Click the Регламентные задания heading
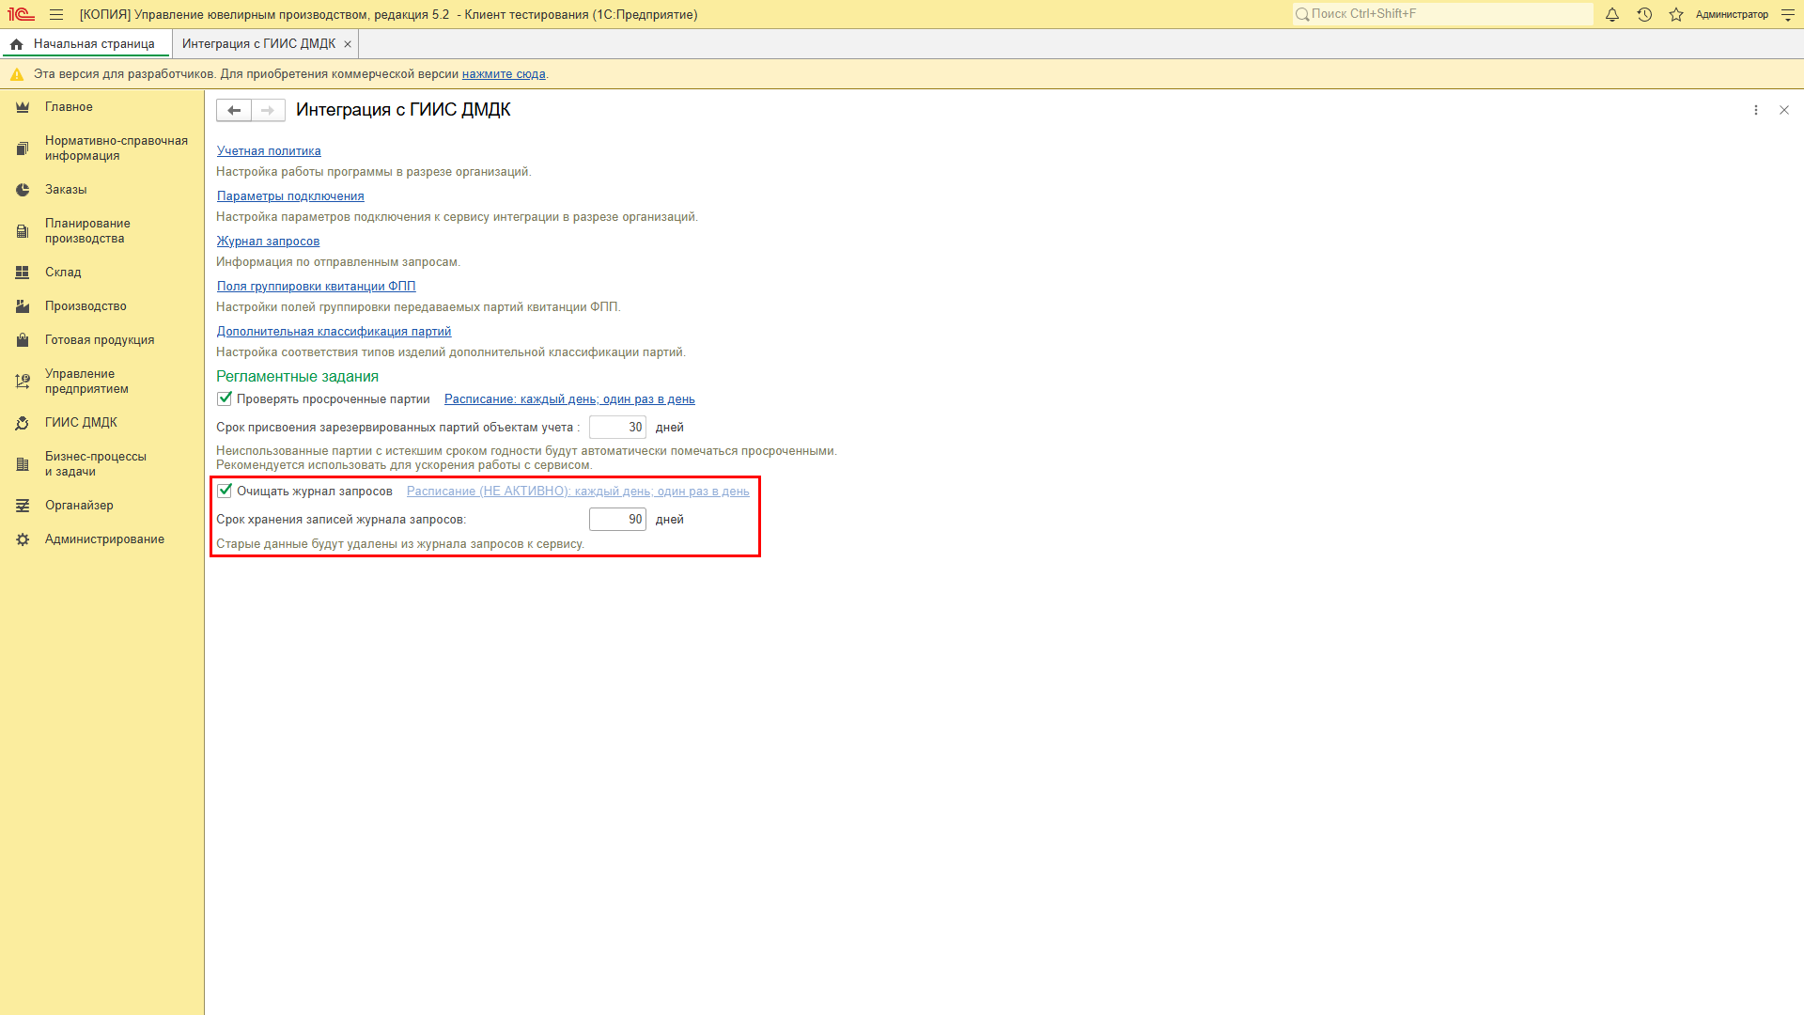1804x1015 pixels. 297,376
